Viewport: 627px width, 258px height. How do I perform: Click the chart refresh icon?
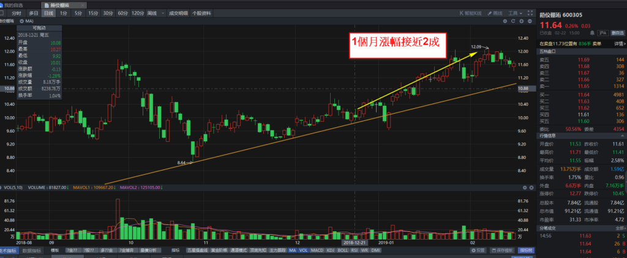(x=513, y=21)
